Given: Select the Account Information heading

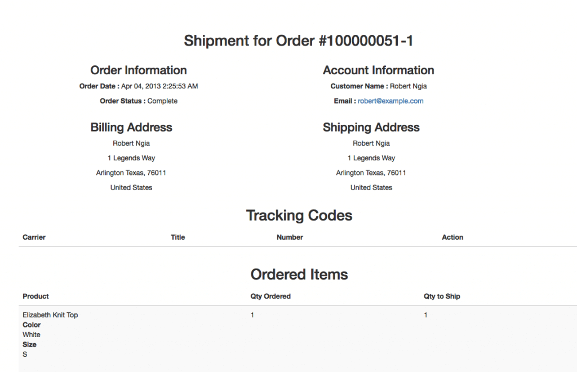Looking at the screenshot, I should (378, 70).
